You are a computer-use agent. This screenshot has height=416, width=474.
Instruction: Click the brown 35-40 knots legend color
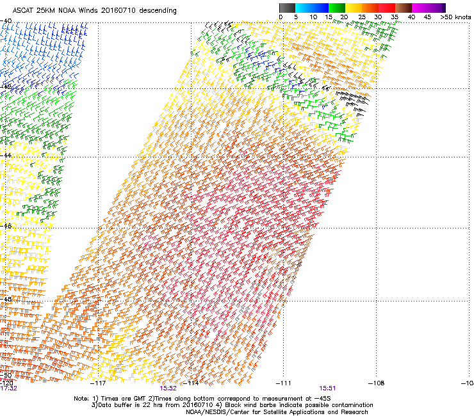pyautogui.click(x=404, y=8)
